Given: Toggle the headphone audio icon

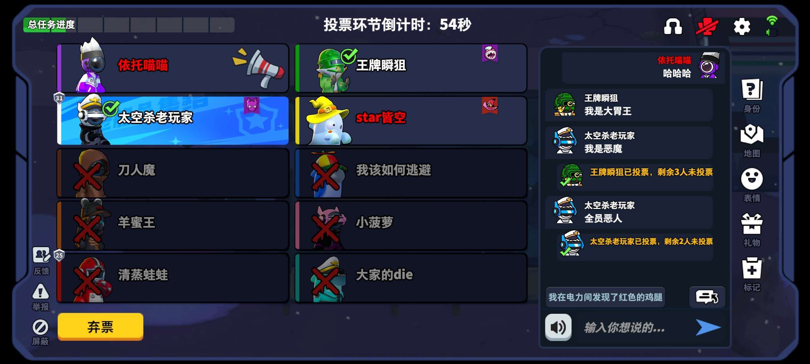Looking at the screenshot, I should pyautogui.click(x=673, y=26).
